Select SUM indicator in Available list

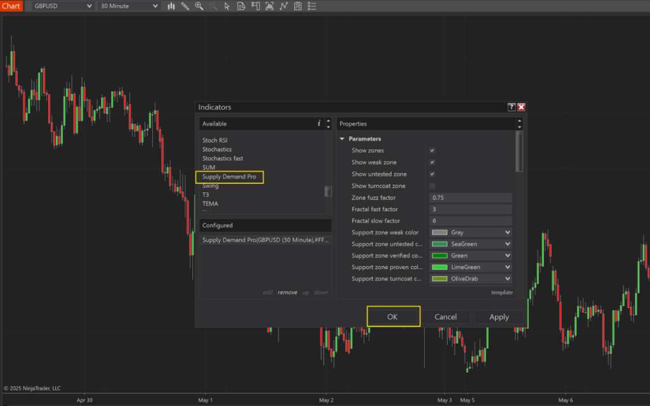(x=208, y=167)
